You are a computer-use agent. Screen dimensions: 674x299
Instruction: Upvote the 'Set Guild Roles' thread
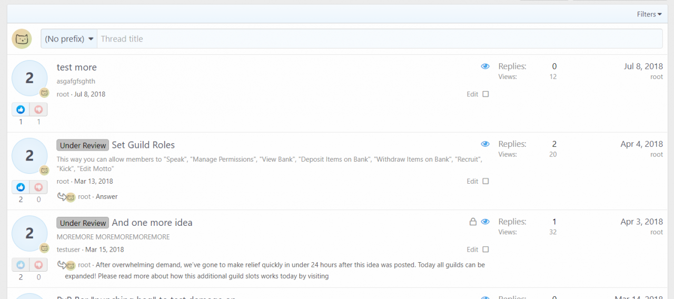[x=21, y=187]
